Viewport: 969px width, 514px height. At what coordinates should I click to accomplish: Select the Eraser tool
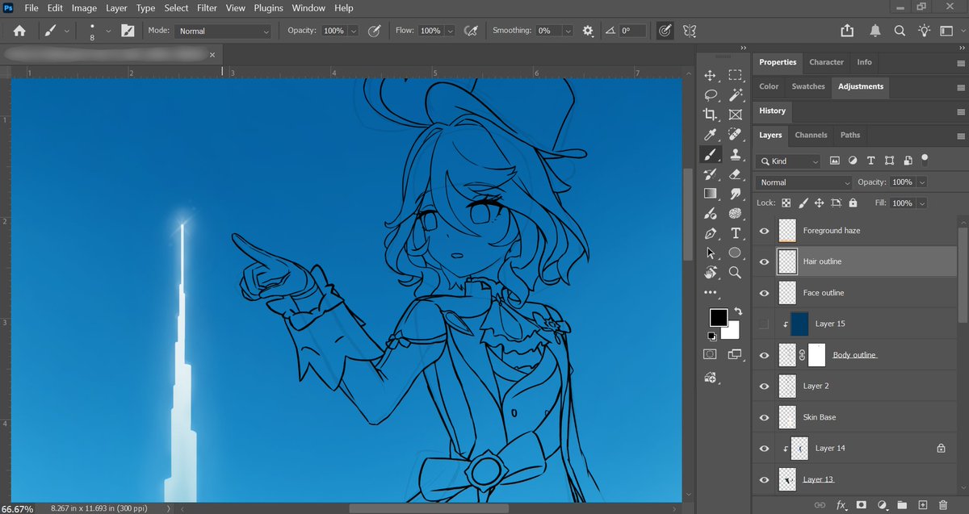[x=735, y=173]
